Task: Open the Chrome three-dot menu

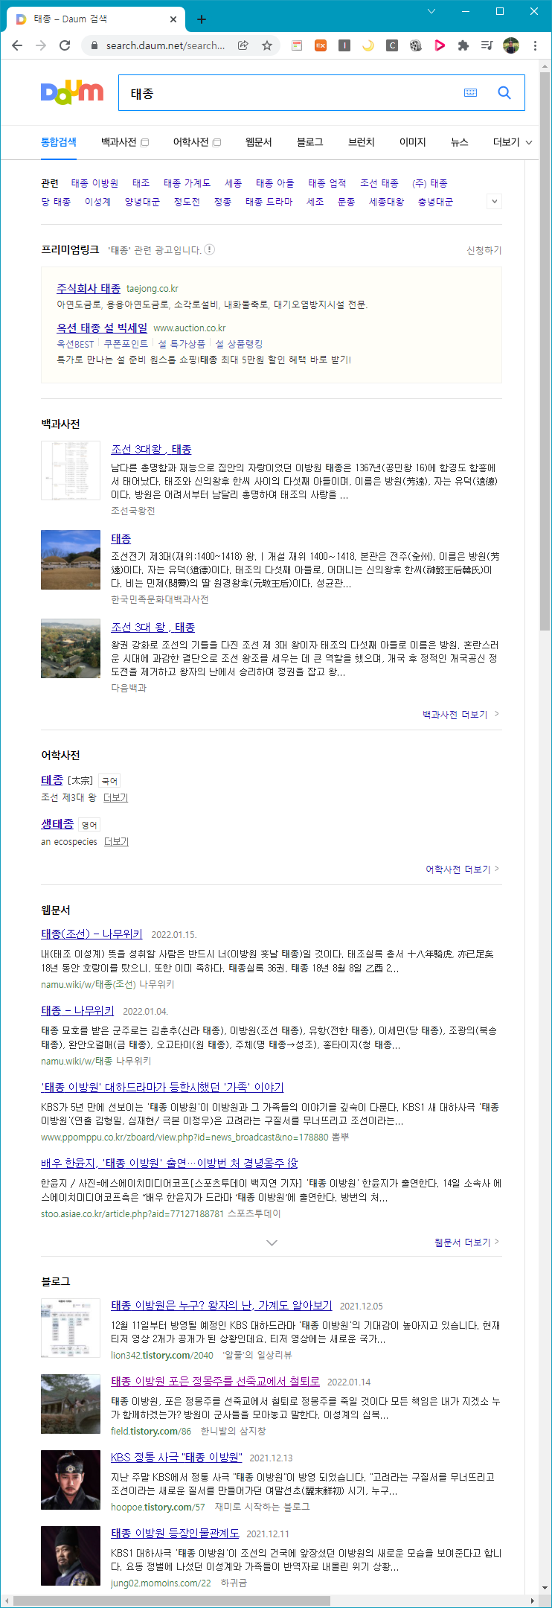Action: pos(535,45)
